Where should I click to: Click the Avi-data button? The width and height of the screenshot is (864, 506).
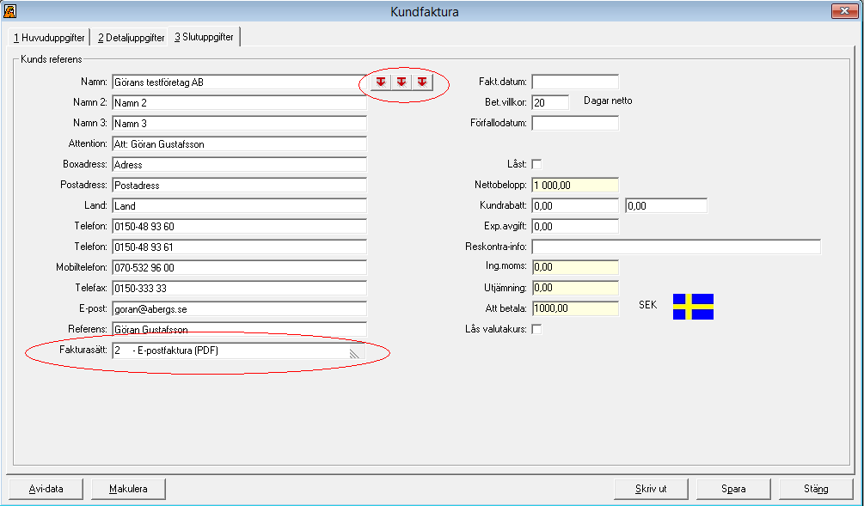pos(46,488)
